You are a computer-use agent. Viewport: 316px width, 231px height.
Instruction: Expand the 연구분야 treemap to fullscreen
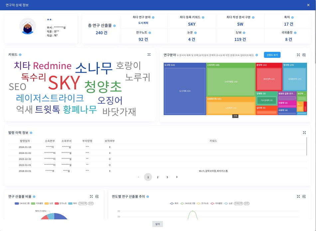pyautogui.click(x=298, y=55)
